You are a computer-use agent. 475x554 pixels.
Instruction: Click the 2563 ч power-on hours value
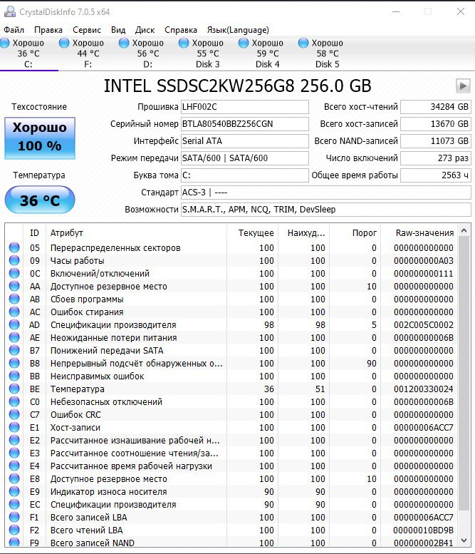pyautogui.click(x=436, y=175)
